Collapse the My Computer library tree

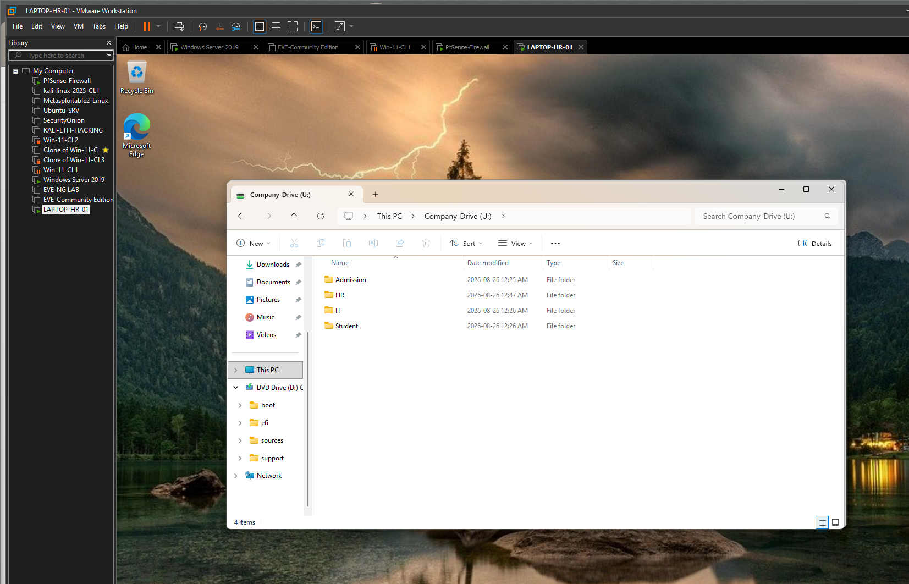pyautogui.click(x=16, y=71)
